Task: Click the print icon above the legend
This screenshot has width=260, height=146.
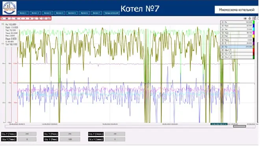Action: 249,18
